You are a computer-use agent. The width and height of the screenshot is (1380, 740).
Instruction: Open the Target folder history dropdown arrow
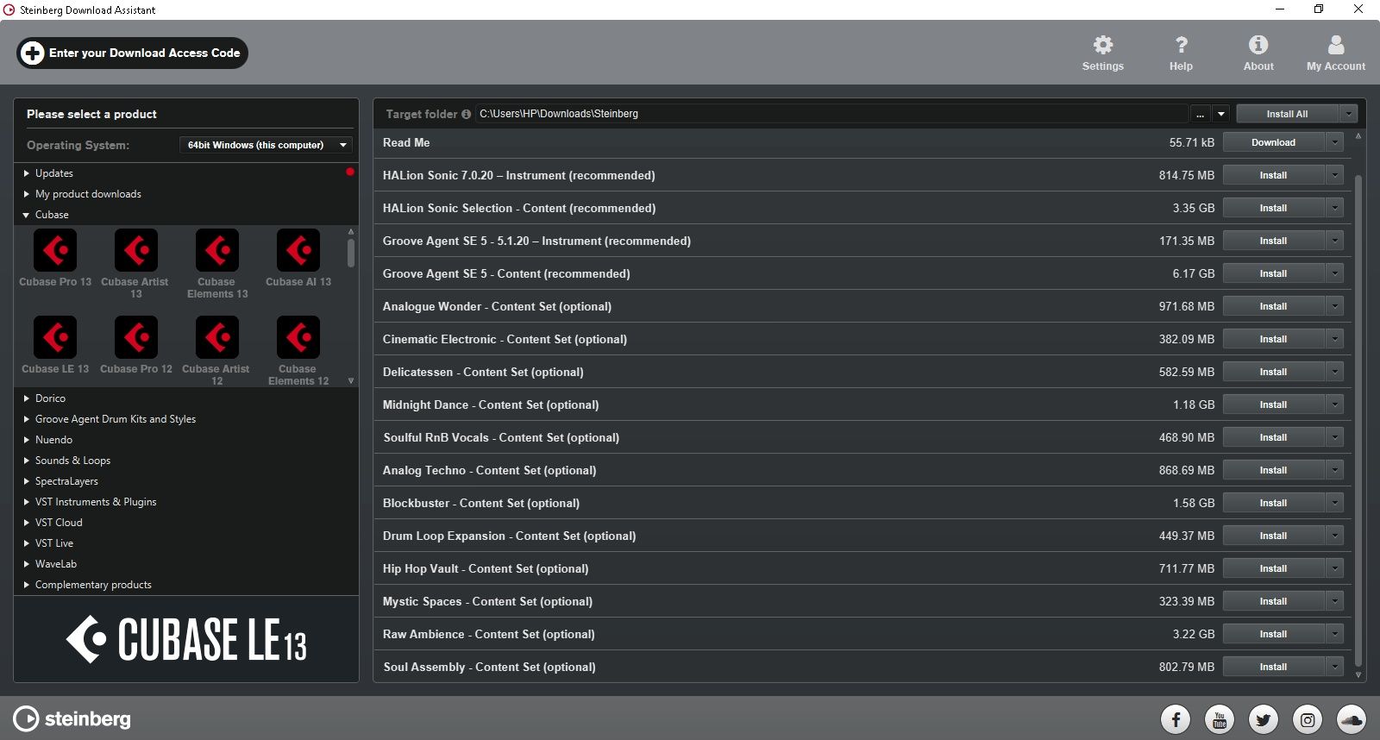1220,114
